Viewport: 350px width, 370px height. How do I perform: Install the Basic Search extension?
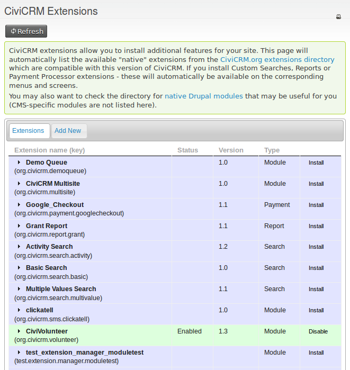tap(316, 268)
